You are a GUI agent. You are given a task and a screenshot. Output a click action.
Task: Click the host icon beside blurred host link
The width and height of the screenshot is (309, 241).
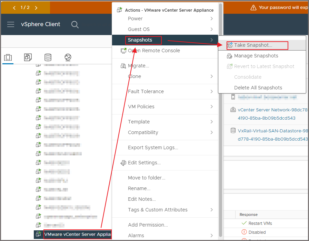[x=233, y=97]
